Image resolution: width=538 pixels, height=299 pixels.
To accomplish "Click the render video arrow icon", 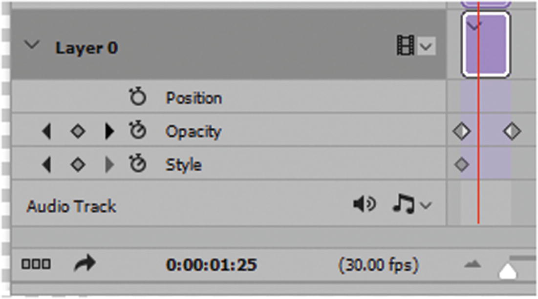I will click(85, 265).
